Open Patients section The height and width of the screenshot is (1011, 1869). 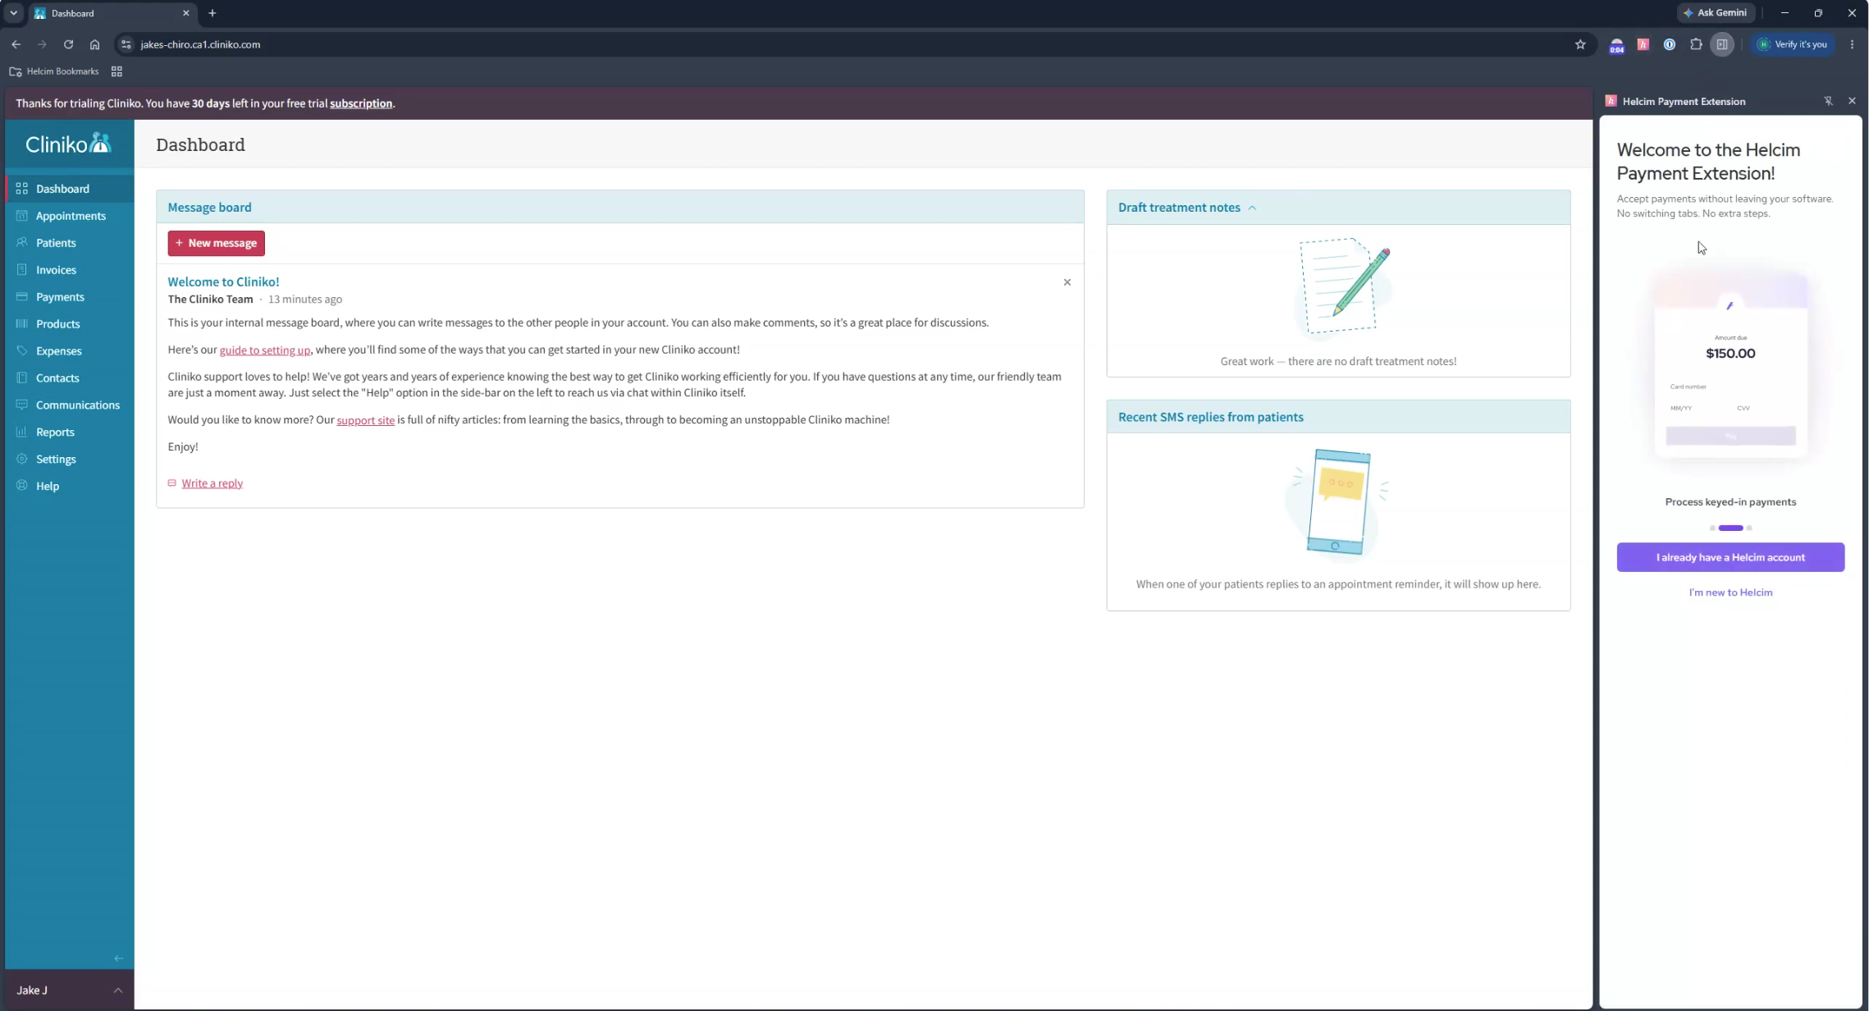70,243
